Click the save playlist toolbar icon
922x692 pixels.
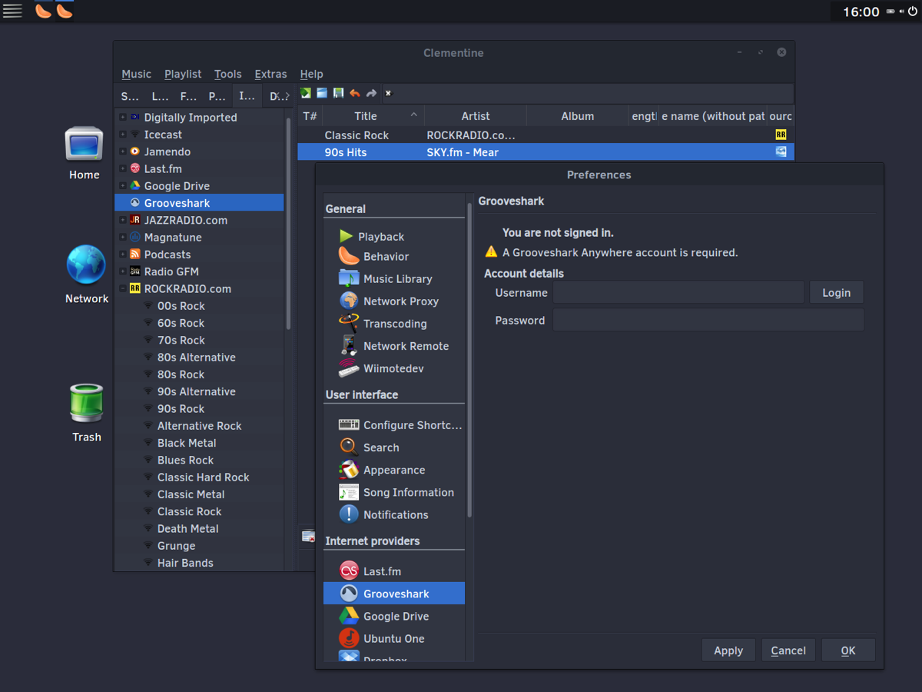point(338,93)
